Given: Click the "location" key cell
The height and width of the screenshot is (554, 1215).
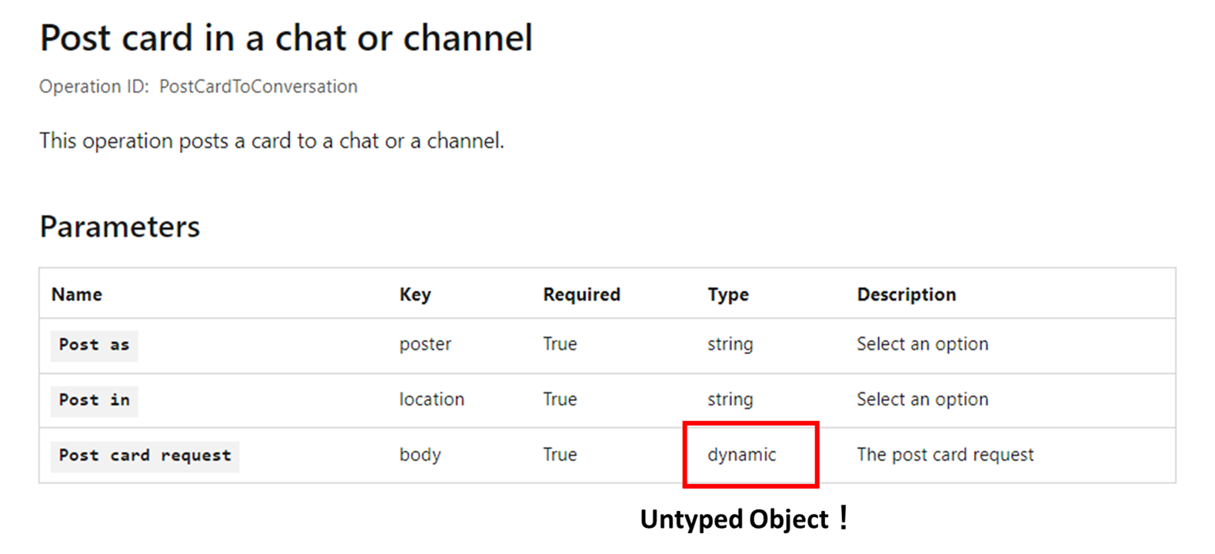Looking at the screenshot, I should point(432,400).
